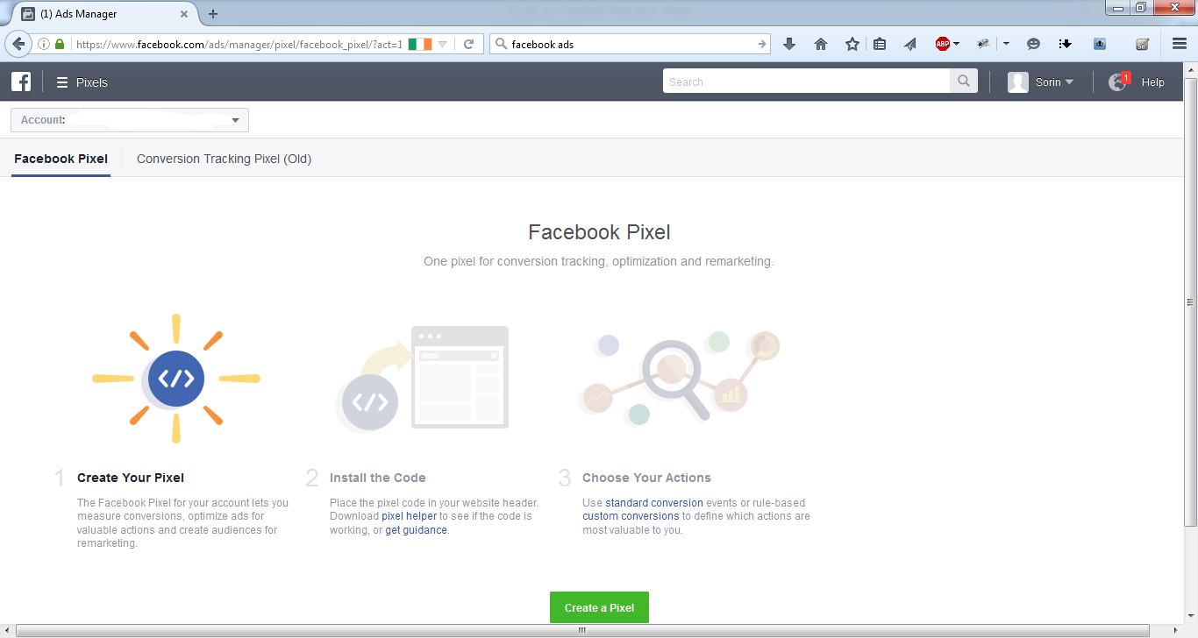Open the address bar history dropdown arrow

(443, 44)
